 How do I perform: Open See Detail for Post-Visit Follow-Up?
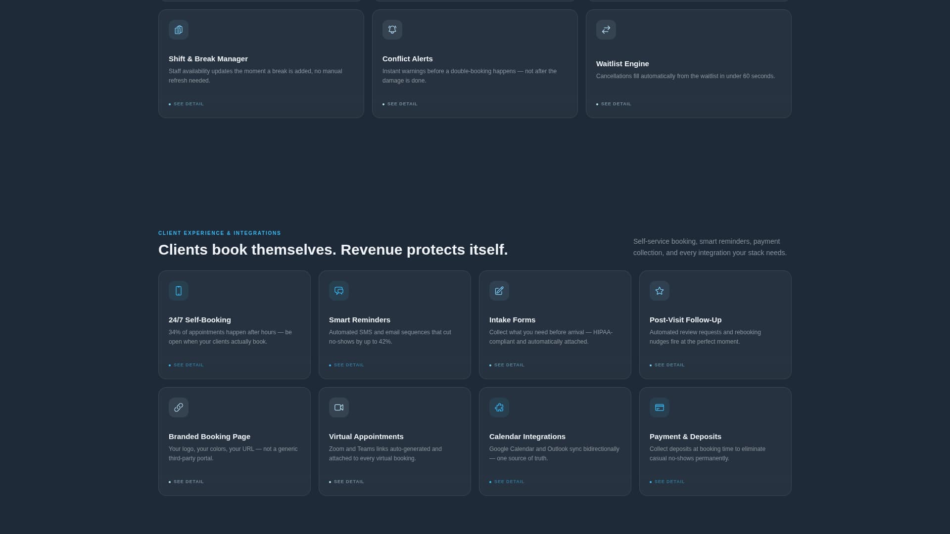(x=667, y=365)
